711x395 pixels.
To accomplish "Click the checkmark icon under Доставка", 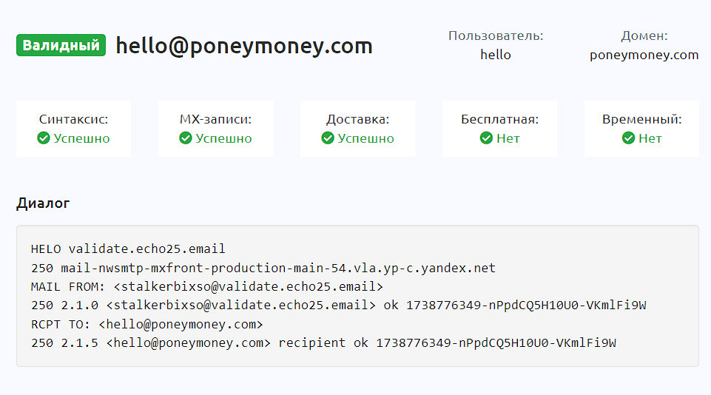I will pos(328,138).
